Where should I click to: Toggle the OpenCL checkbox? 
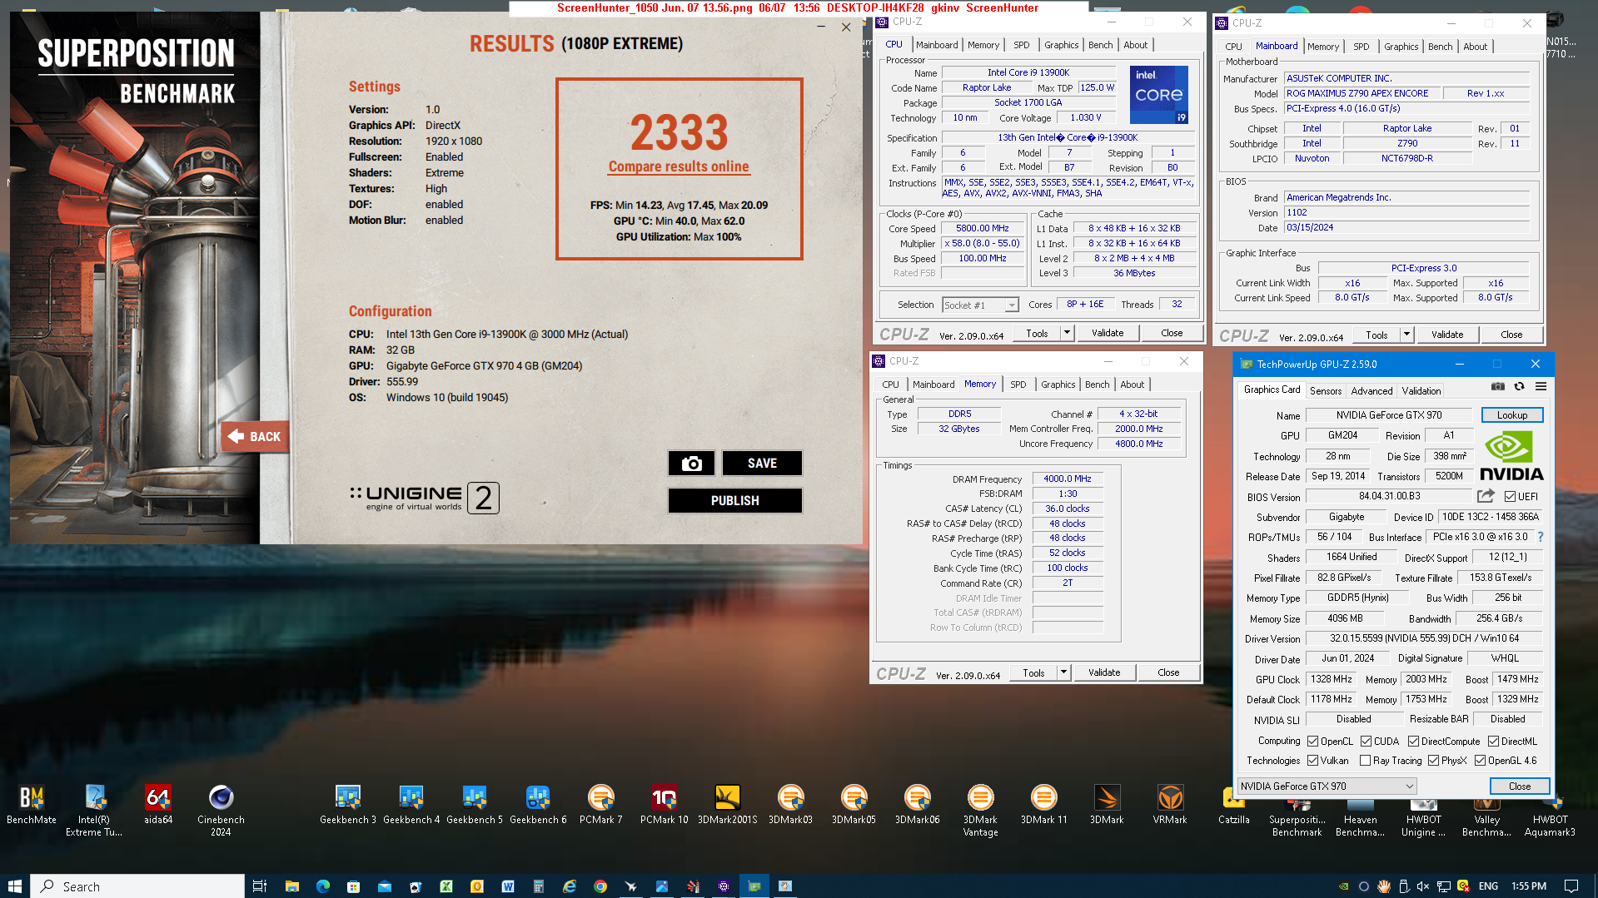[1312, 742]
